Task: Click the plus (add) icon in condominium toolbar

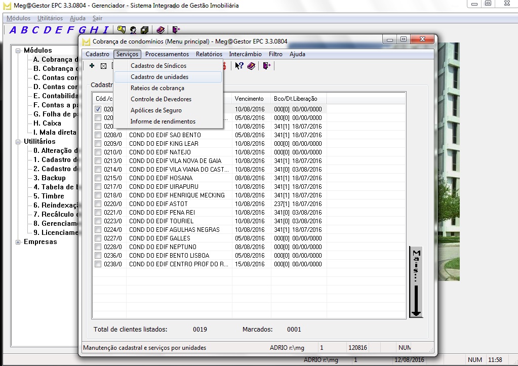Action: pos(92,66)
